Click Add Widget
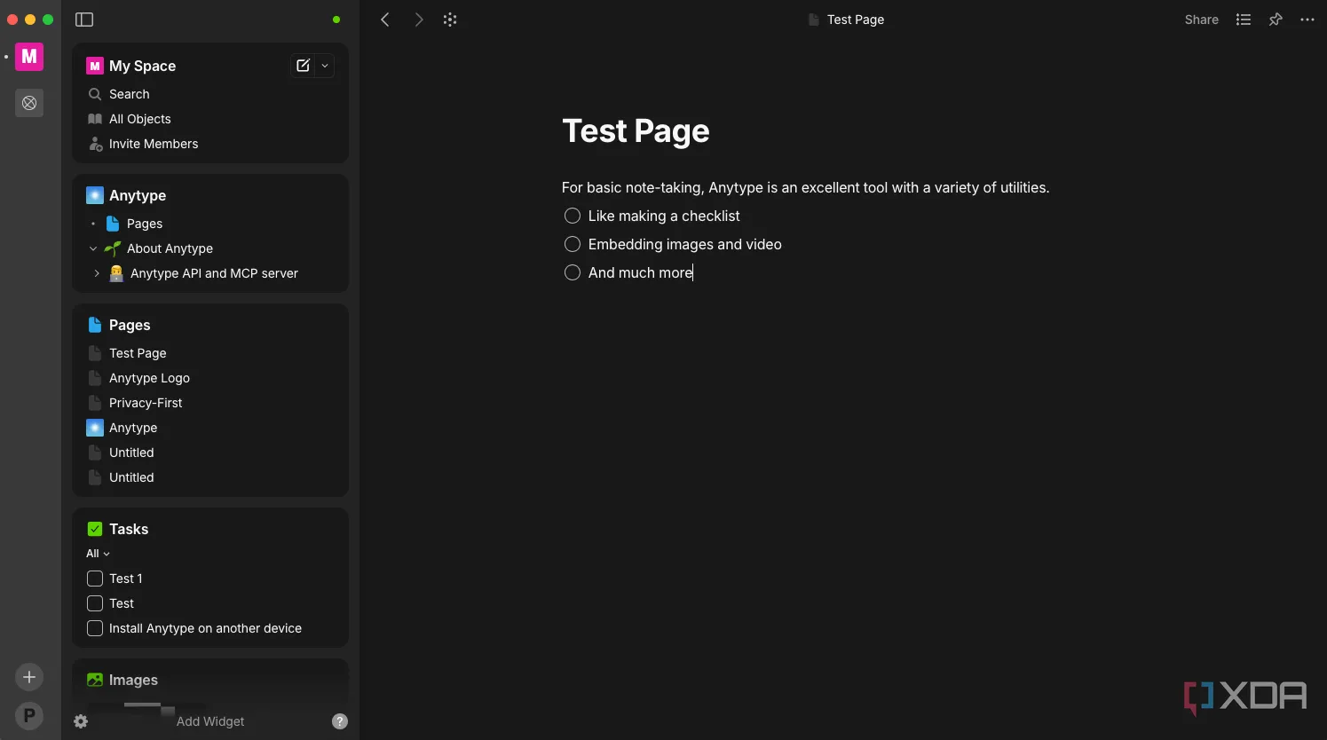This screenshot has height=740, width=1327. (x=210, y=721)
